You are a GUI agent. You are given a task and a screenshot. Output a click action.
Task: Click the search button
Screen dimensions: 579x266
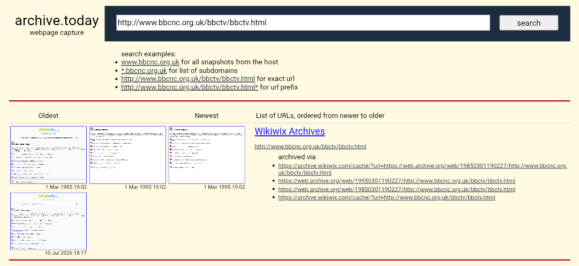[x=529, y=23]
